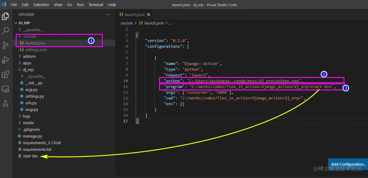
Task: Open requirements_3.7.9.txt file
Action: click(42, 143)
